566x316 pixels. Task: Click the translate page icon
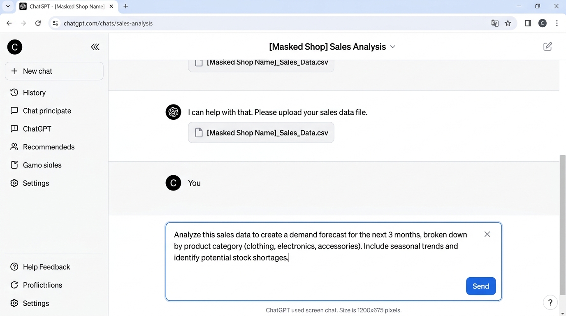coord(495,23)
